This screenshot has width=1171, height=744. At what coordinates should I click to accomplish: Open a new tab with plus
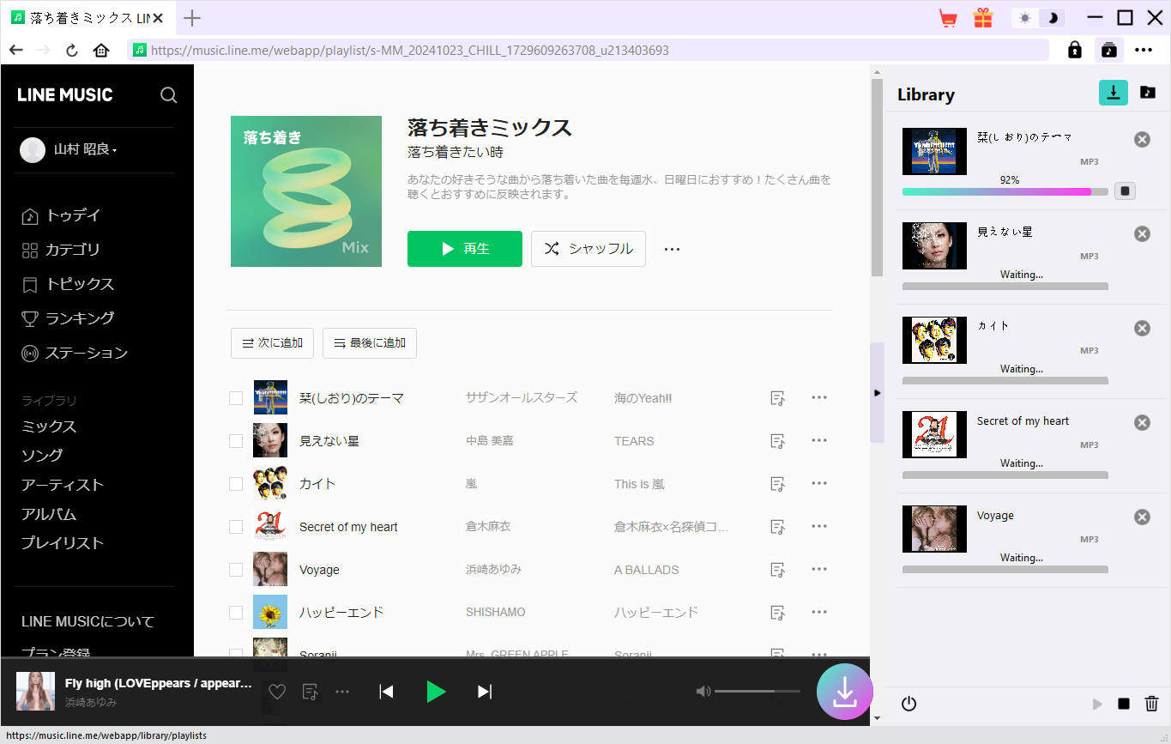(193, 18)
